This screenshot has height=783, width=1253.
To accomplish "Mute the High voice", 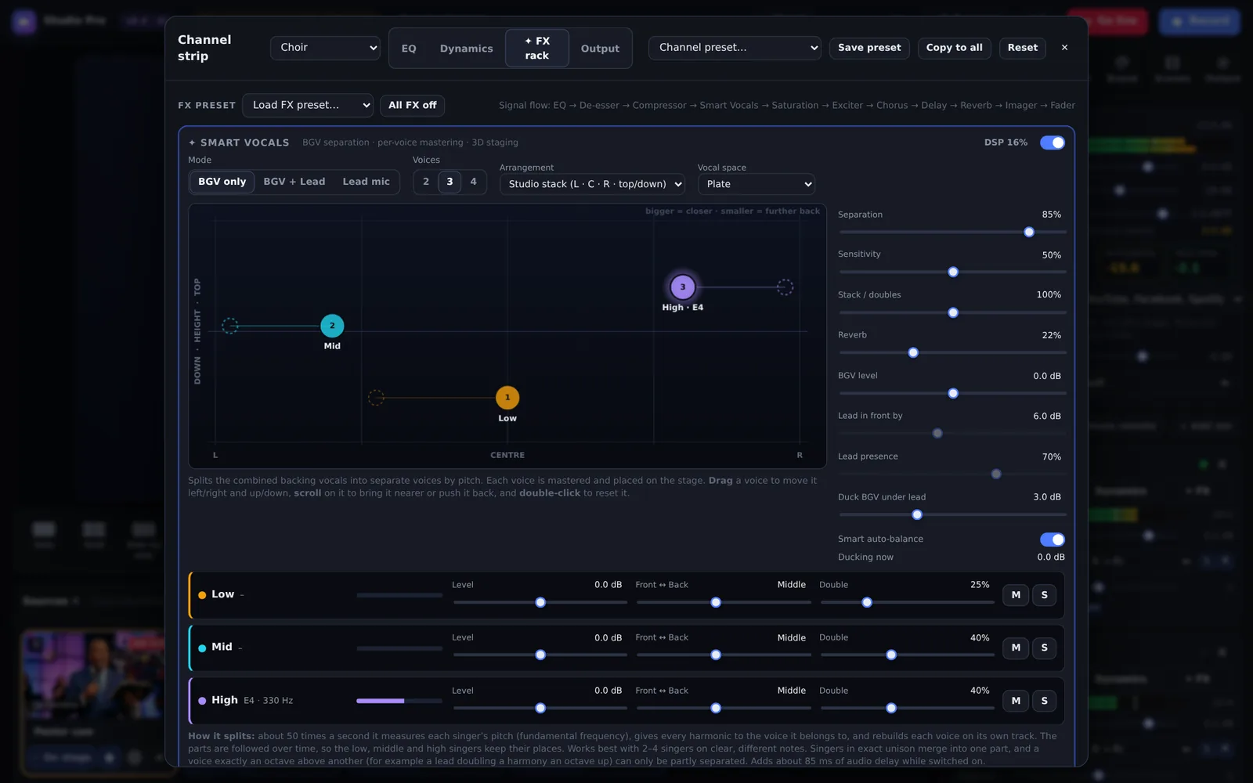I will tap(1016, 701).
